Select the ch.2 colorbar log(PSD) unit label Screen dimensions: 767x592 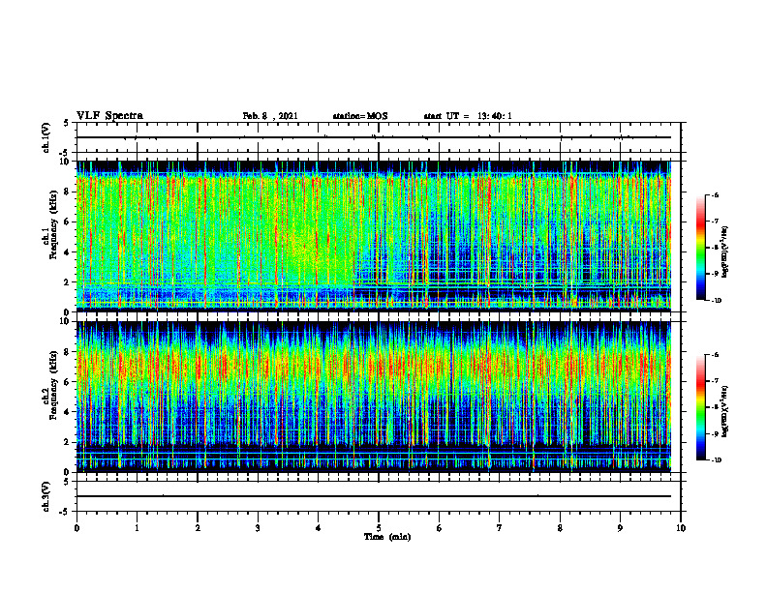click(725, 411)
